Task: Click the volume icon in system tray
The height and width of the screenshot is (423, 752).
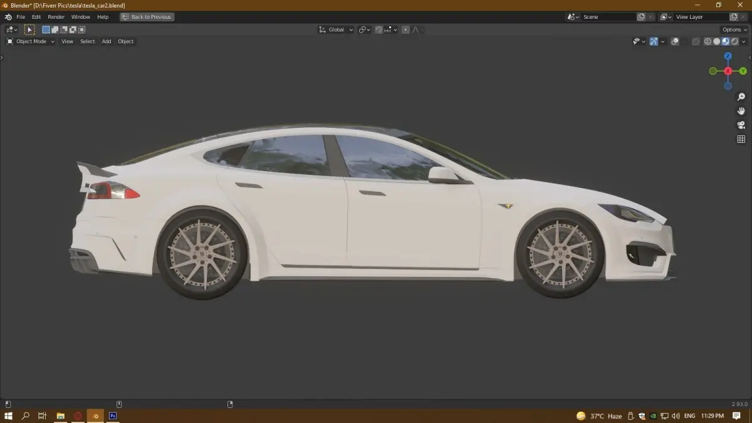Action: click(x=675, y=416)
